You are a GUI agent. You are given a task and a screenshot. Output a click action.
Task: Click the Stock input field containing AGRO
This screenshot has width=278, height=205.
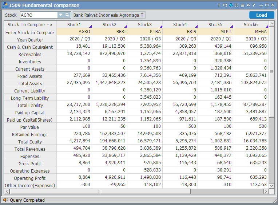(39, 15)
